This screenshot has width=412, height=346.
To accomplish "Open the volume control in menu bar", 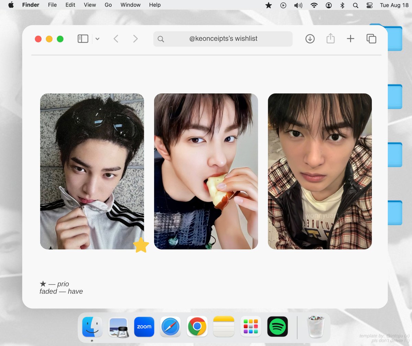I will [298, 5].
